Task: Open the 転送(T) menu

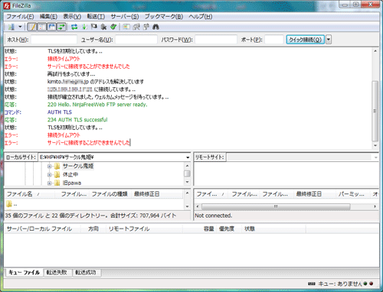Action: (x=96, y=17)
